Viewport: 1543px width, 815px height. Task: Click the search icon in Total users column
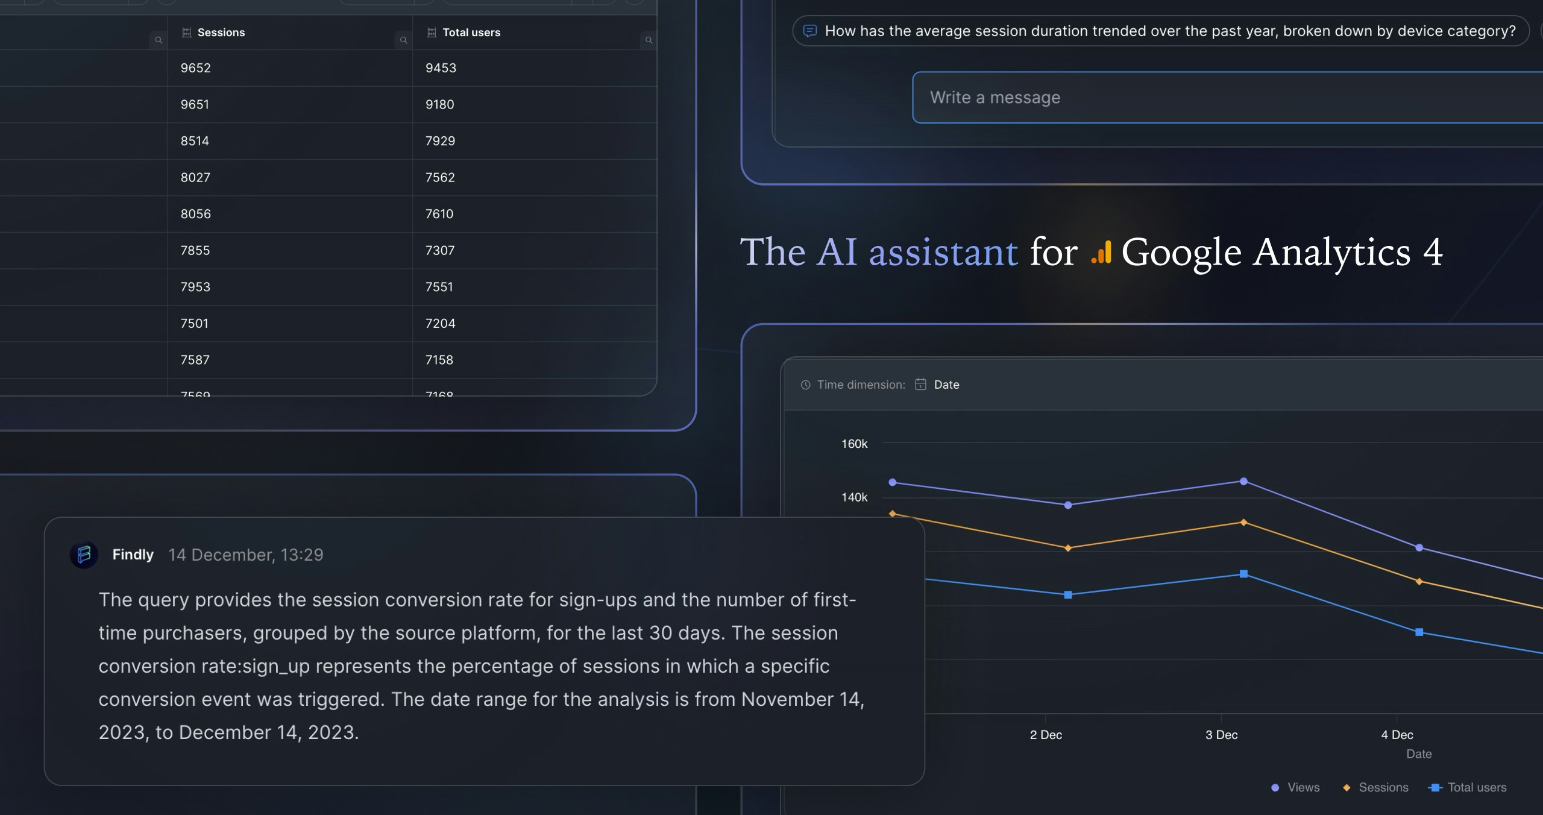[649, 40]
